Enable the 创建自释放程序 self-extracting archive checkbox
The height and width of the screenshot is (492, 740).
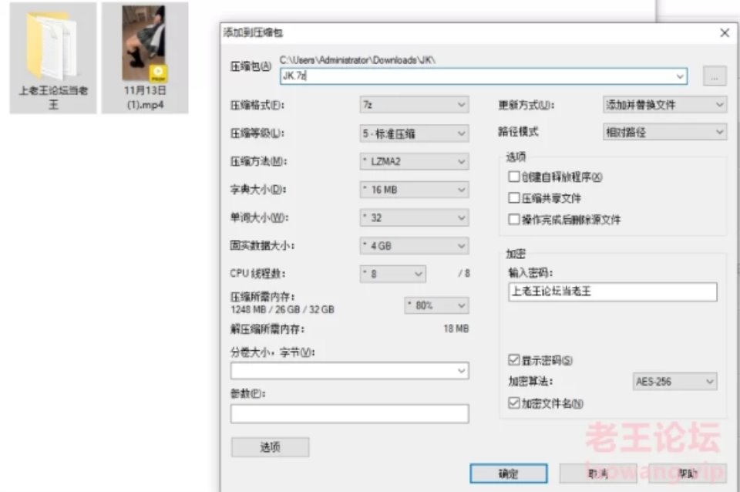pyautogui.click(x=514, y=177)
